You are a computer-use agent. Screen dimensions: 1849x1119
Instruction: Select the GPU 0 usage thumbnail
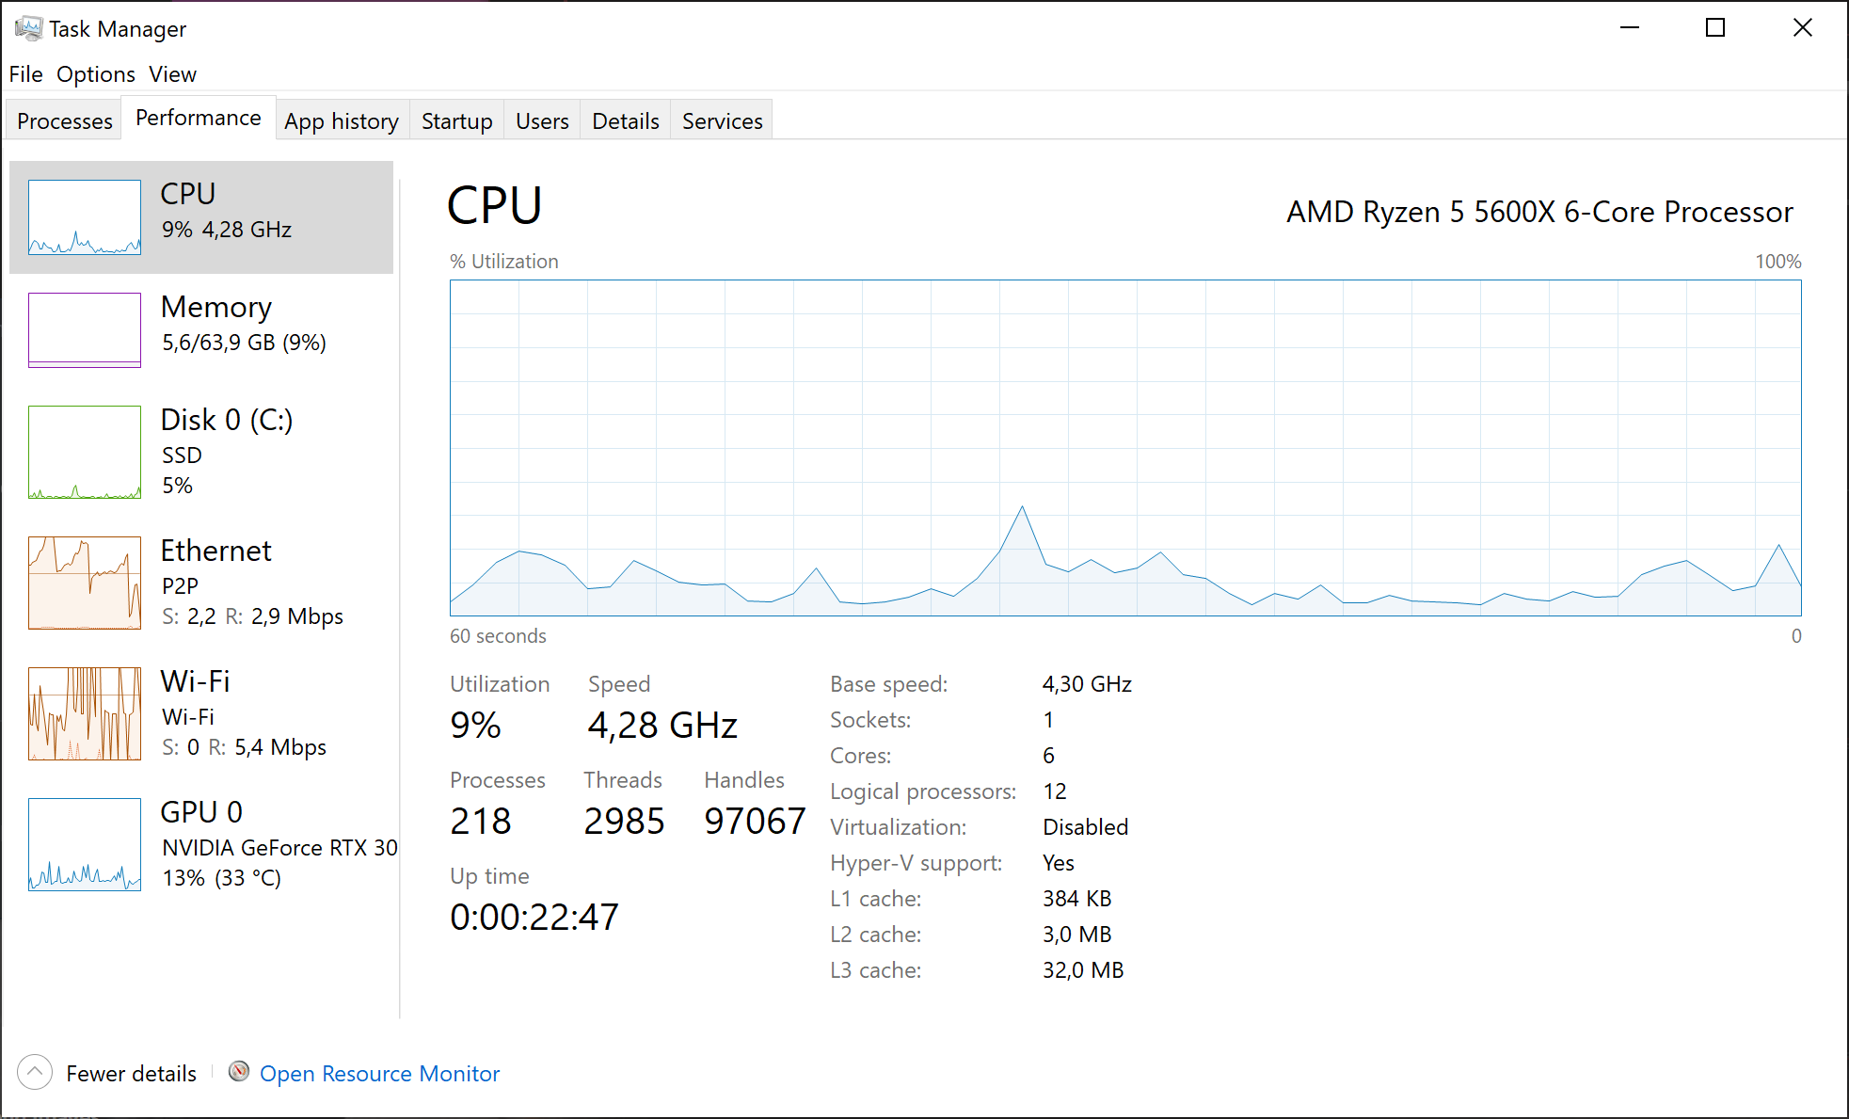pos(85,844)
